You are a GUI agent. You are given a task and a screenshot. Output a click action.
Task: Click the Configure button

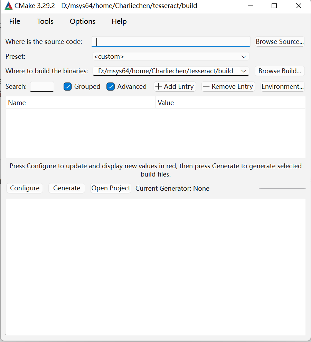(x=25, y=188)
